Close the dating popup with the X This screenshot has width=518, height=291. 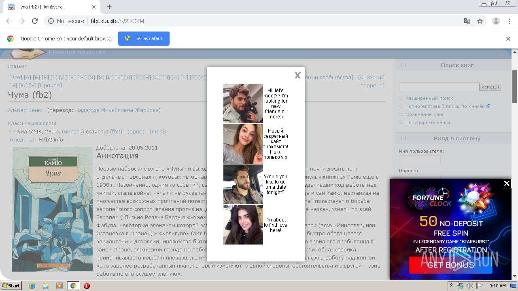tap(297, 75)
